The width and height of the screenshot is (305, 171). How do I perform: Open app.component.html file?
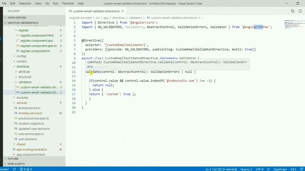pos(30,155)
